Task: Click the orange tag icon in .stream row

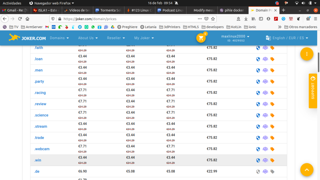Action: point(272,127)
